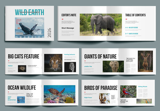Click the WILD EARTH cover title
Image resolution: width=160 pixels, height=111 pixels.
tap(30, 12)
